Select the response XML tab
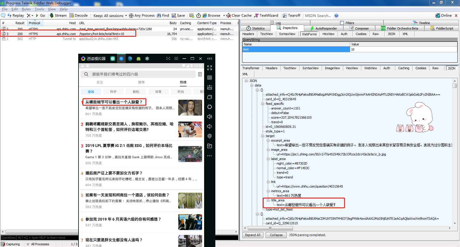Screen dimensions: 460x247 click(245, 74)
